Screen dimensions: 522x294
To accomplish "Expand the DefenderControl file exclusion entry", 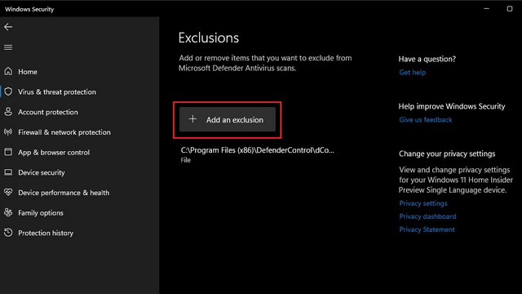I will [258, 154].
